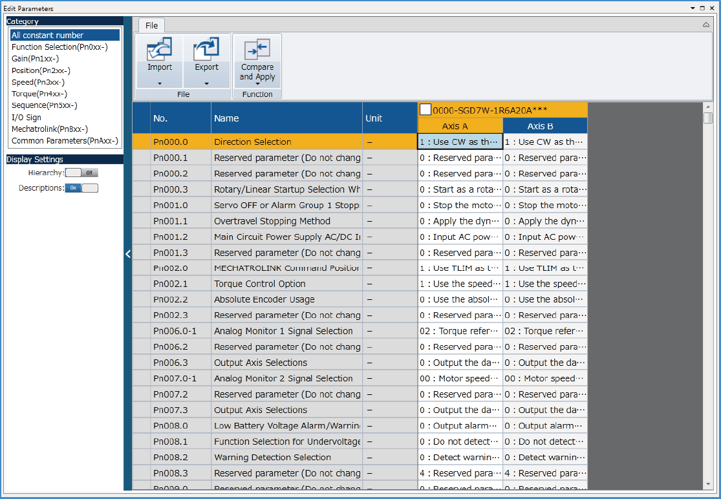This screenshot has height=499, width=721.
Task: Click the Compare and Apply icon
Action: (257, 49)
